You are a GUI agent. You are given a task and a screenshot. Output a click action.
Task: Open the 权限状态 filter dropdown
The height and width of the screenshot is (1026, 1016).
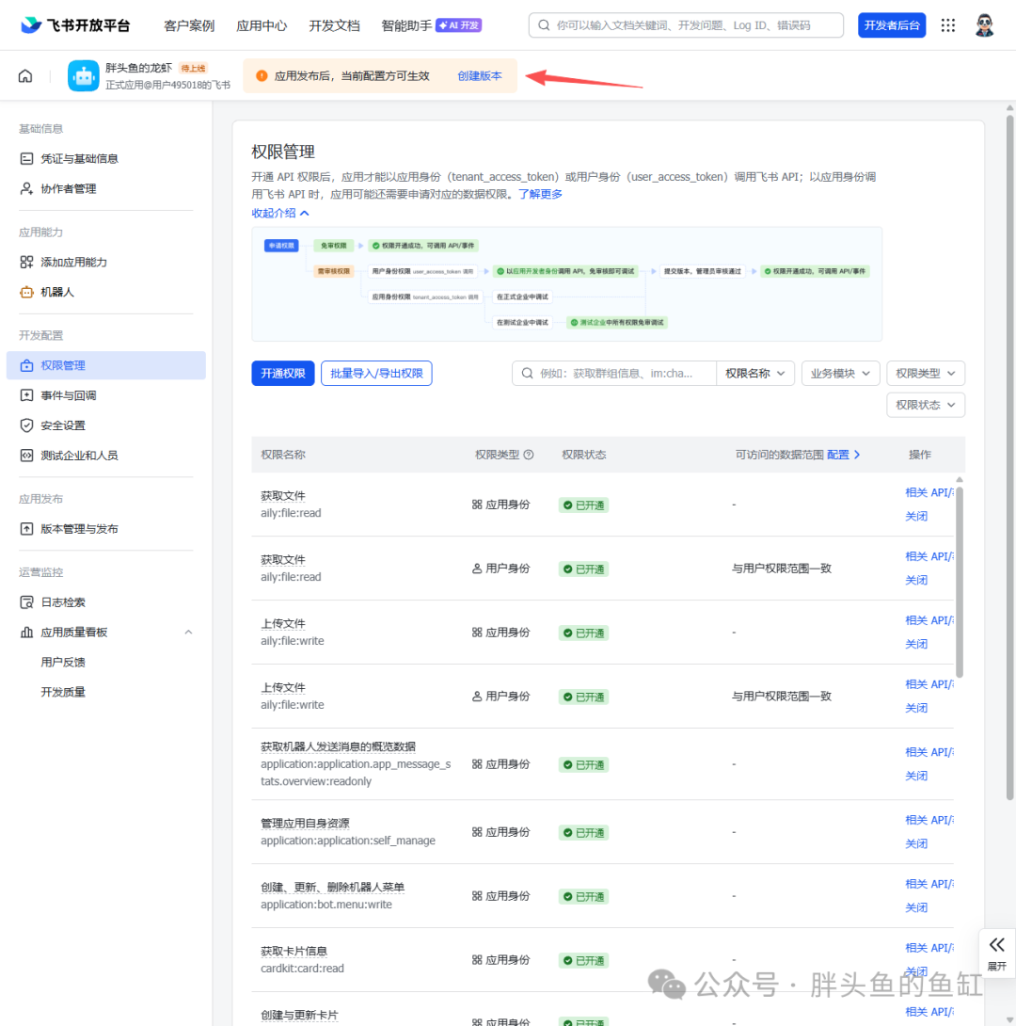[x=926, y=405]
